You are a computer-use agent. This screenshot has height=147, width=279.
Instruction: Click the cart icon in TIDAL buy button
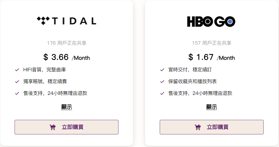point(53,127)
